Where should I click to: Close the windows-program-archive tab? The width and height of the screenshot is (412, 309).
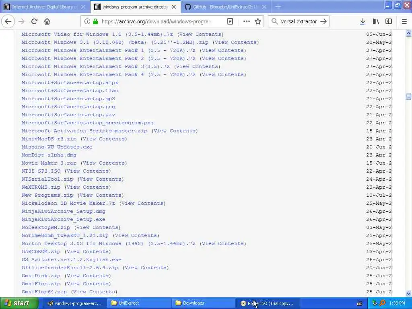point(174,7)
